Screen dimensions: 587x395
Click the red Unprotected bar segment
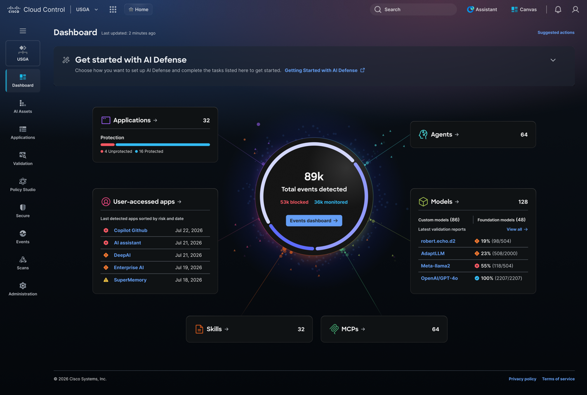point(107,145)
